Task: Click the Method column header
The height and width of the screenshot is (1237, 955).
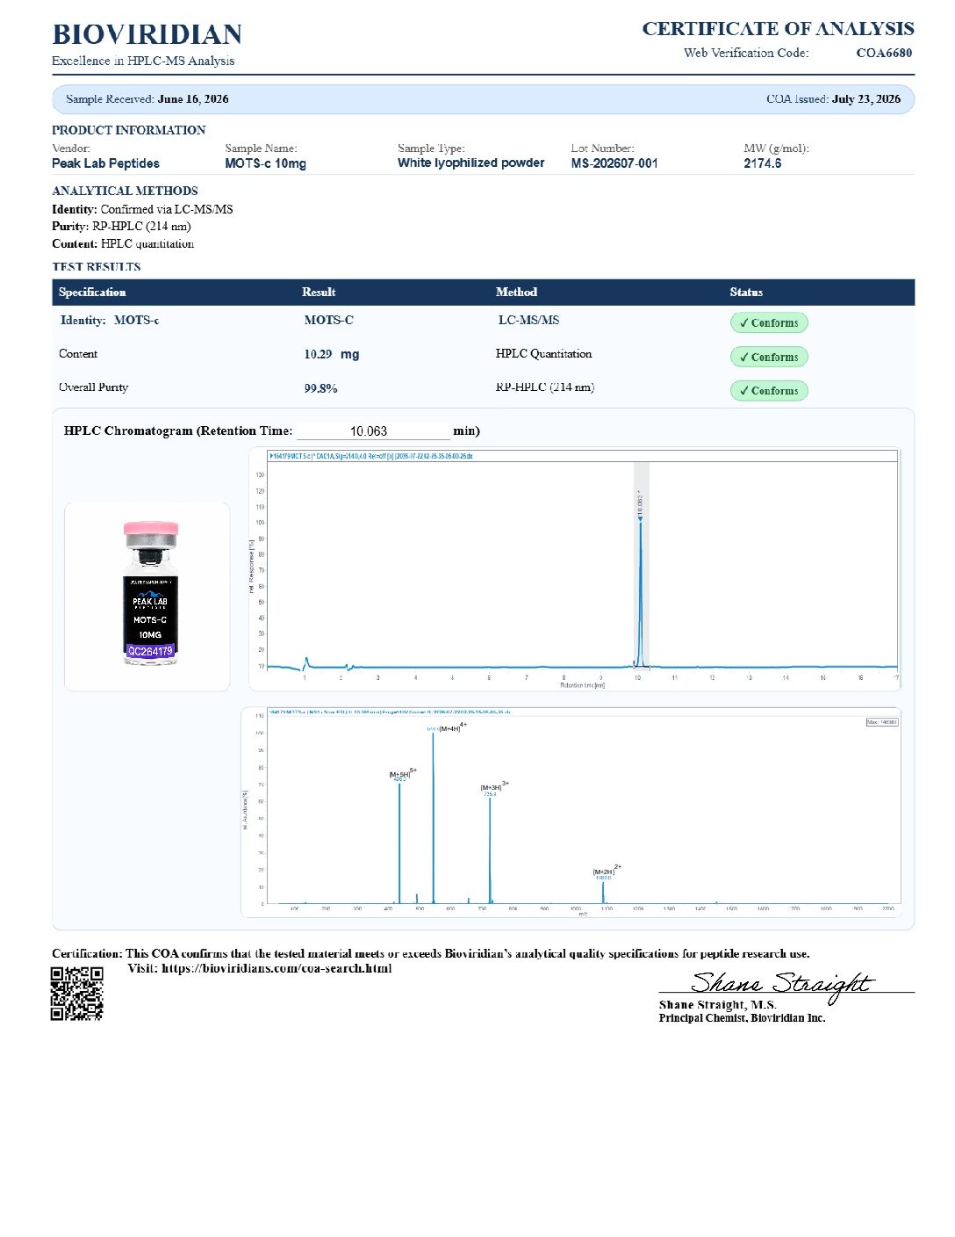Action: [x=516, y=293]
